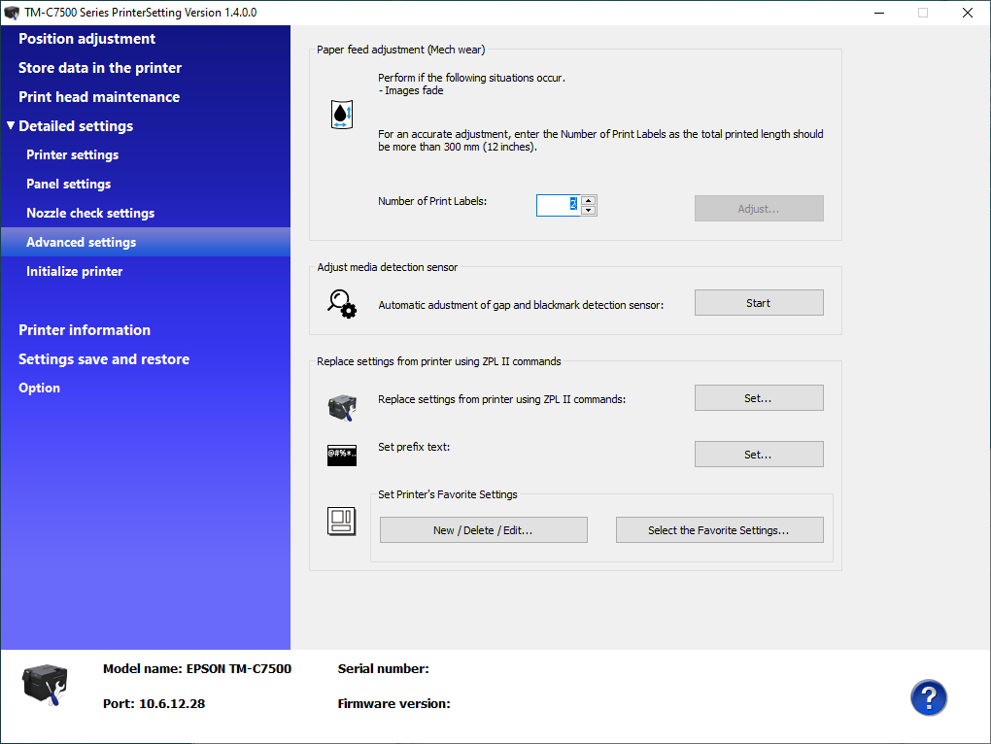Click the media detection sensor magnifier icon
The width and height of the screenshot is (991, 744).
coord(341,304)
